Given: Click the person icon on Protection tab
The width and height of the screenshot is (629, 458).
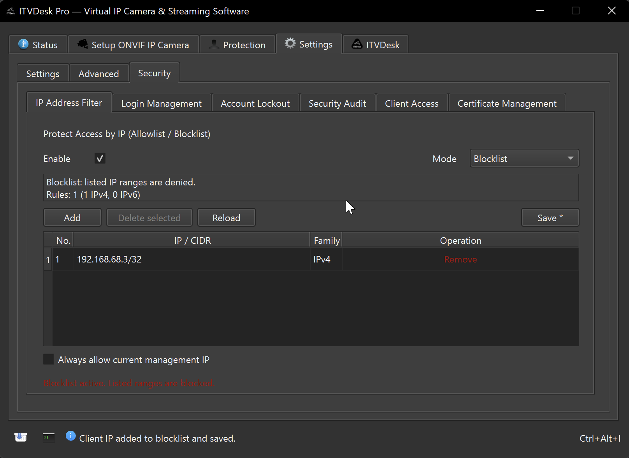Looking at the screenshot, I should tap(214, 44).
